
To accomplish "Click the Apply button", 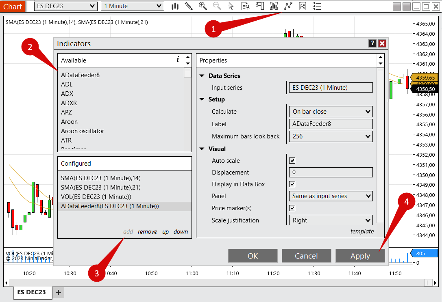I will 360,256.
